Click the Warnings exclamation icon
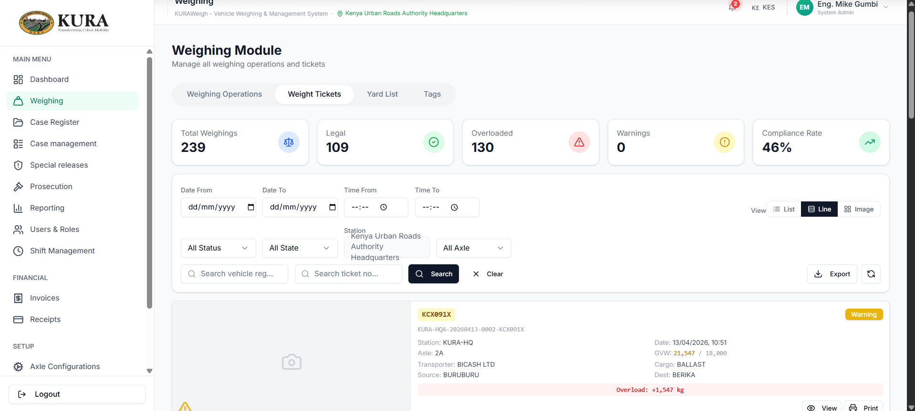Screen dimensions: 915x411 point(724,142)
